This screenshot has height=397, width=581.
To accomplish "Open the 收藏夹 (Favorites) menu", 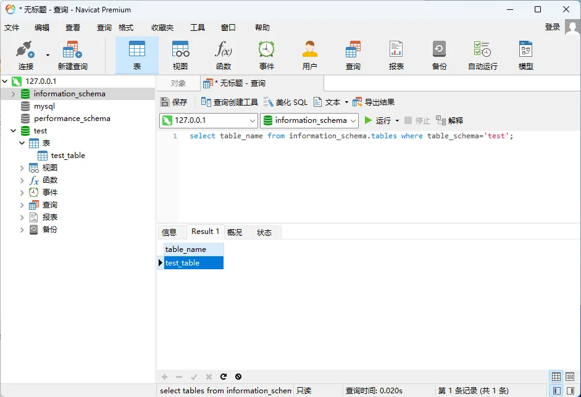I will point(162,28).
